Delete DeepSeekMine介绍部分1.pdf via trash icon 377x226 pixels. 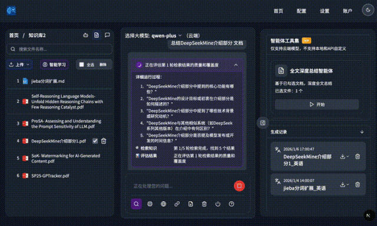coord(104,141)
